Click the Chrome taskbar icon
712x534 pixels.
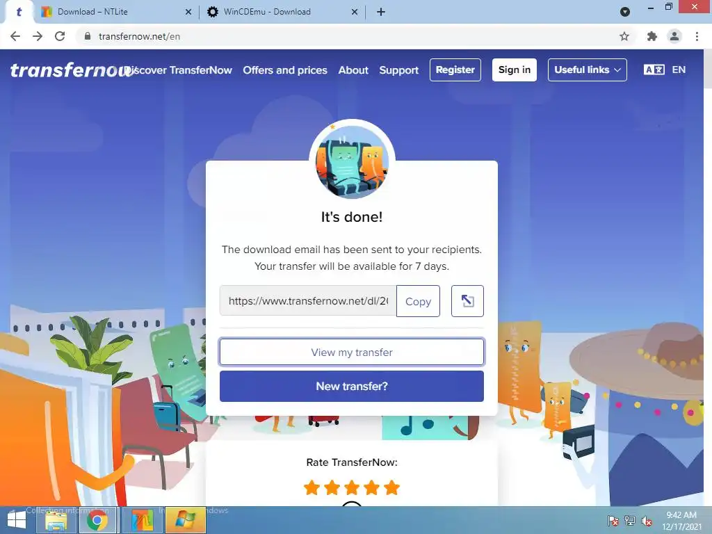(x=97, y=520)
